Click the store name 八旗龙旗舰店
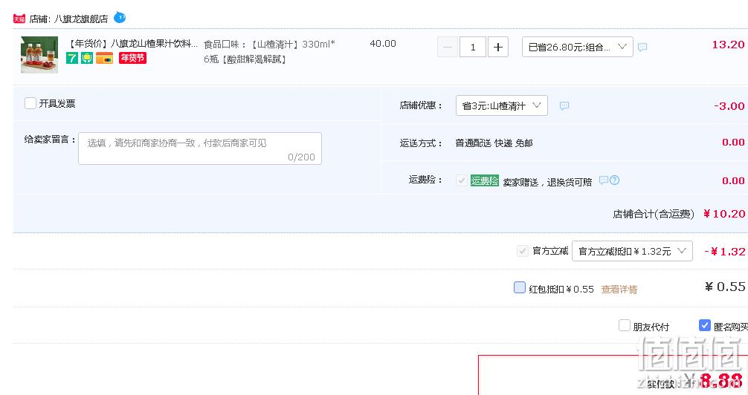This screenshot has width=748, height=395. [x=81, y=19]
